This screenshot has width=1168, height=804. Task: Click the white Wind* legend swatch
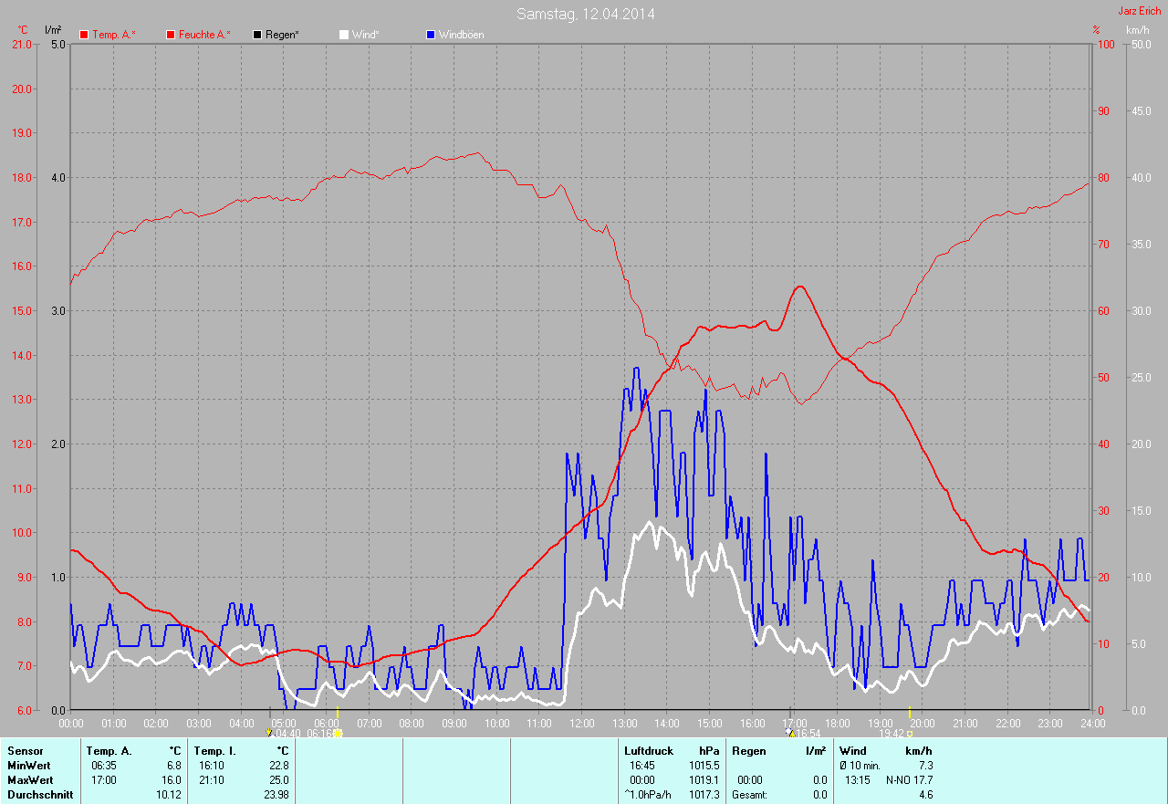[344, 35]
